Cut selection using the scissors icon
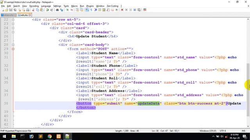The height and width of the screenshot is (140, 250). 33,10
